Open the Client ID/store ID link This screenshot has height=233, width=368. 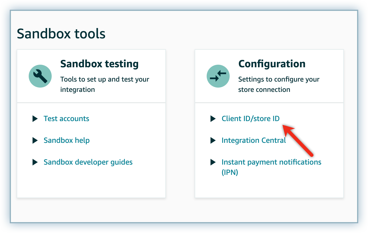tap(250, 119)
